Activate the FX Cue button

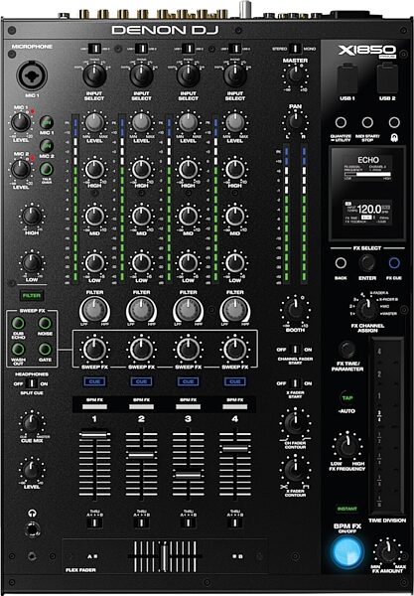394,263
